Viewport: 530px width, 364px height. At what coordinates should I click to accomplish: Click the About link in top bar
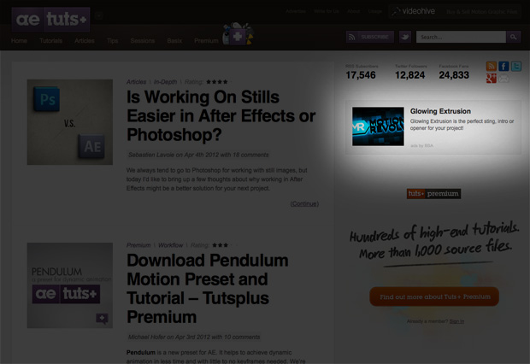pyautogui.click(x=354, y=11)
